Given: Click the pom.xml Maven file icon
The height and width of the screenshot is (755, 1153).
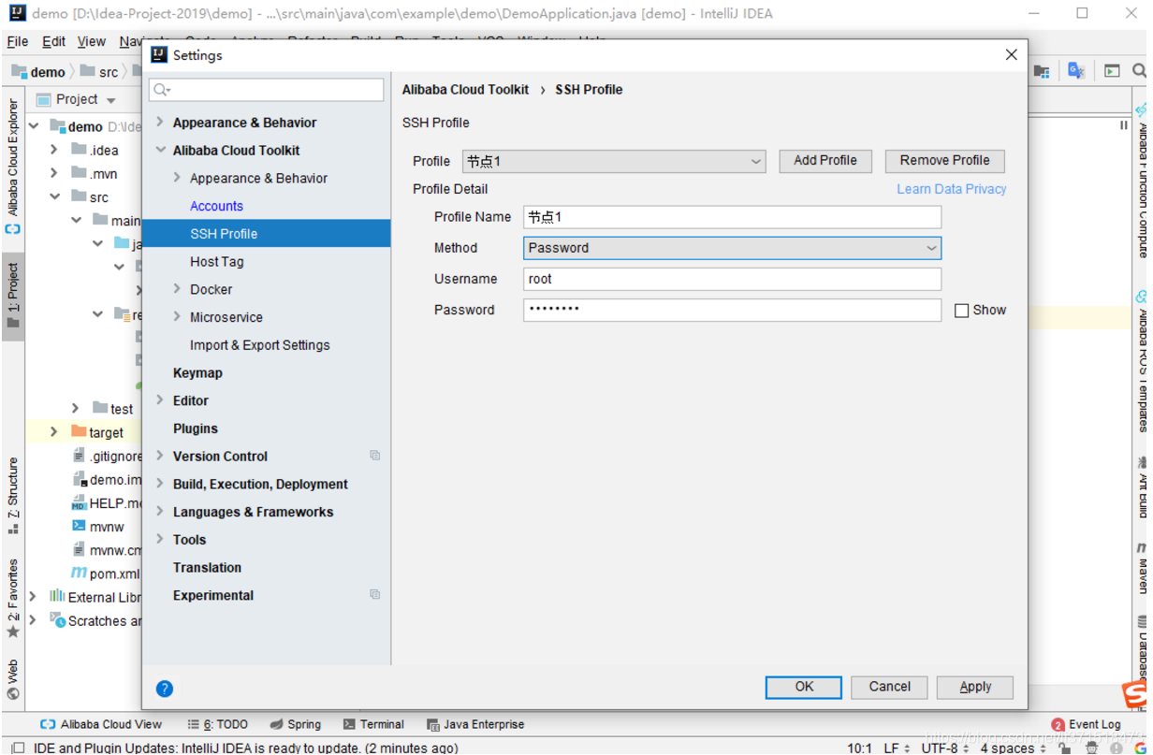Looking at the screenshot, I should point(80,574).
